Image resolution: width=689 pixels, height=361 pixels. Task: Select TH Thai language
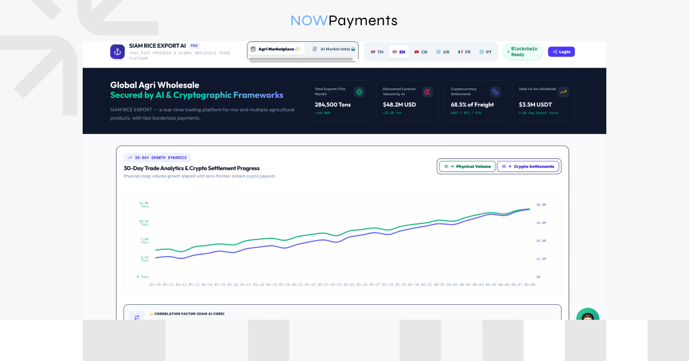(377, 52)
